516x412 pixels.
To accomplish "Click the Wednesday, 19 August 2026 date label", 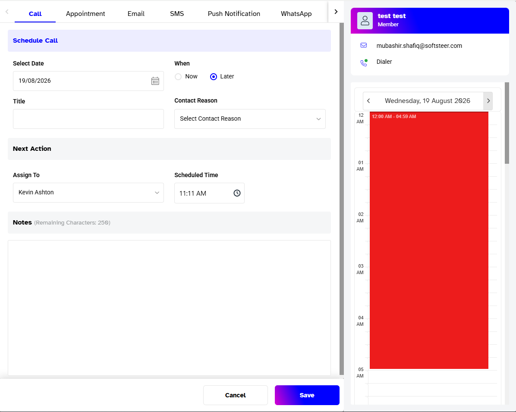I will click(428, 101).
